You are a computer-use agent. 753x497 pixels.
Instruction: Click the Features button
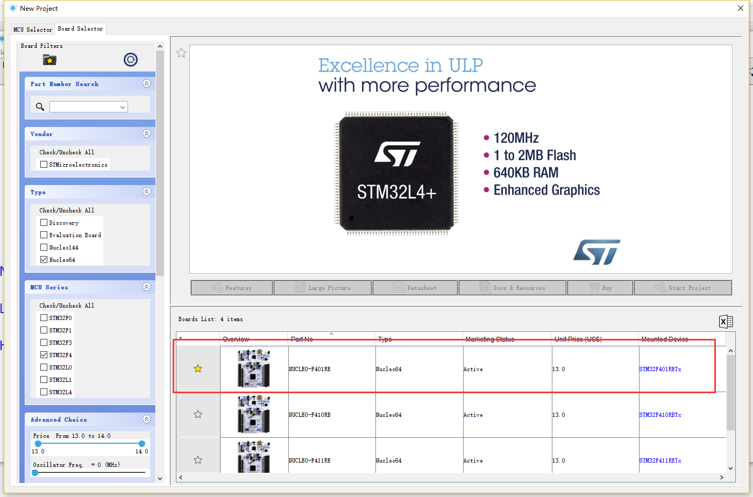point(232,288)
